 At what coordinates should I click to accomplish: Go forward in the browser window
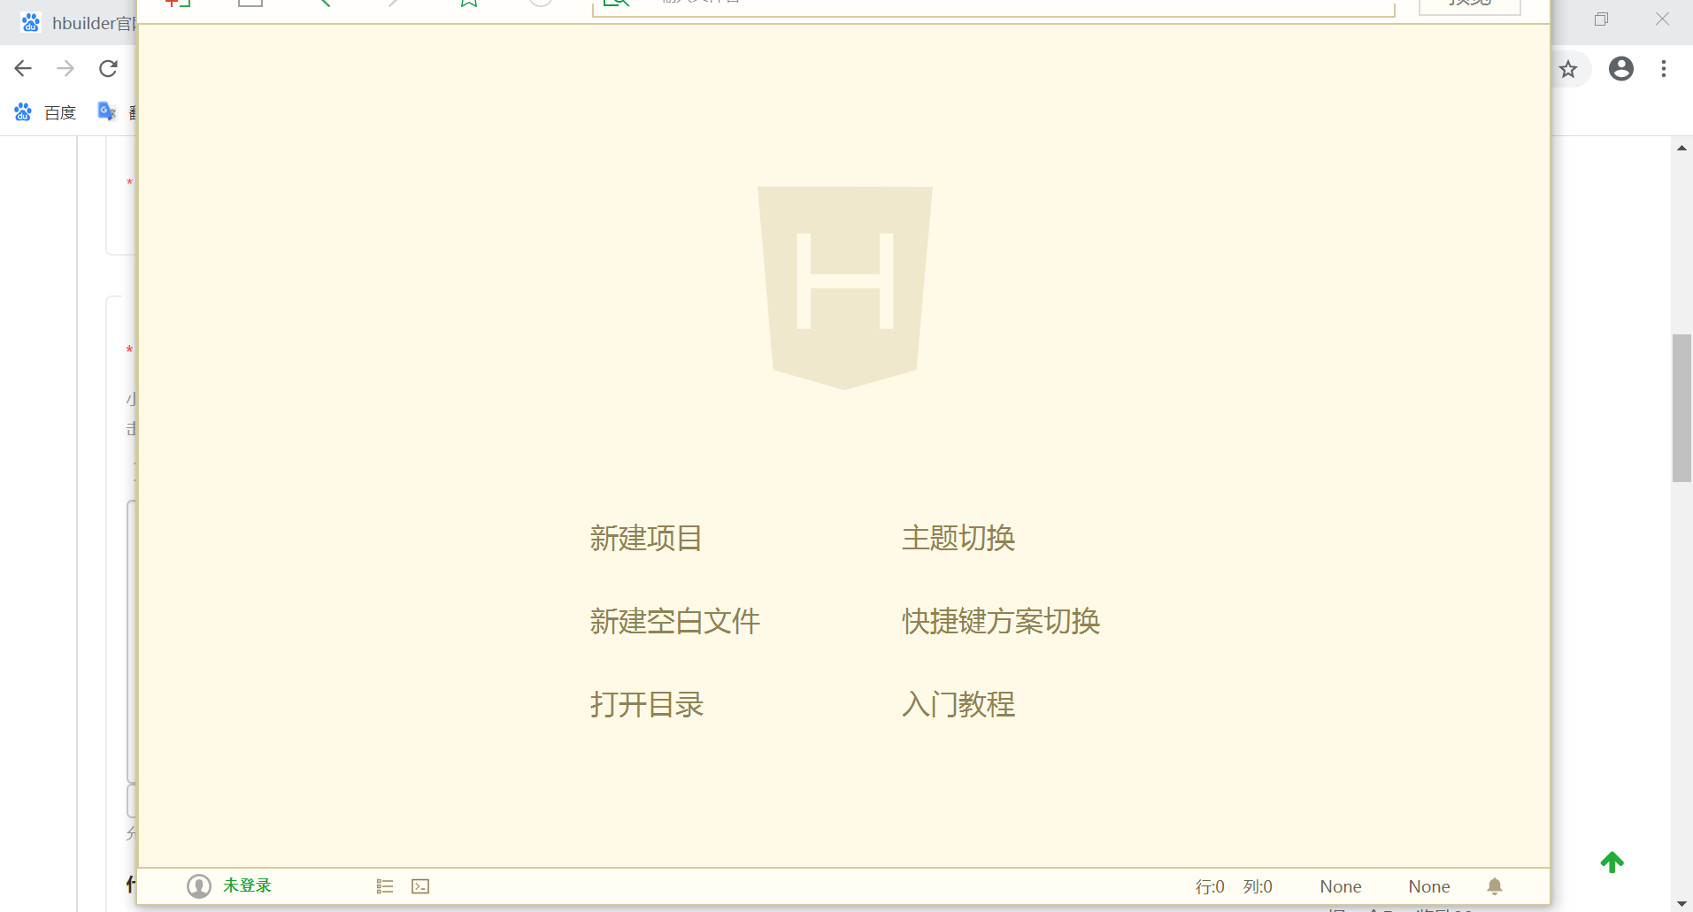[65, 68]
